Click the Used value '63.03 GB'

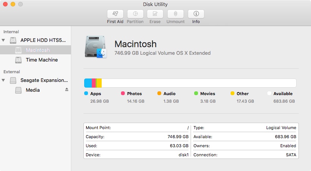179,146
